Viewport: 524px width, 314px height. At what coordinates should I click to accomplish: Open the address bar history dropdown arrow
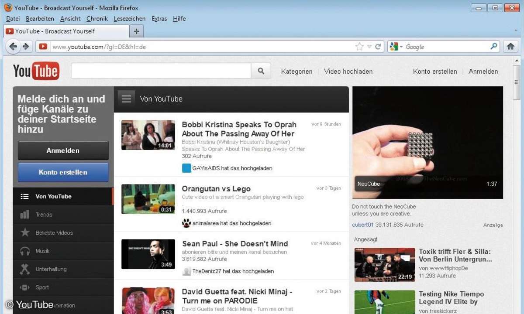coord(369,47)
